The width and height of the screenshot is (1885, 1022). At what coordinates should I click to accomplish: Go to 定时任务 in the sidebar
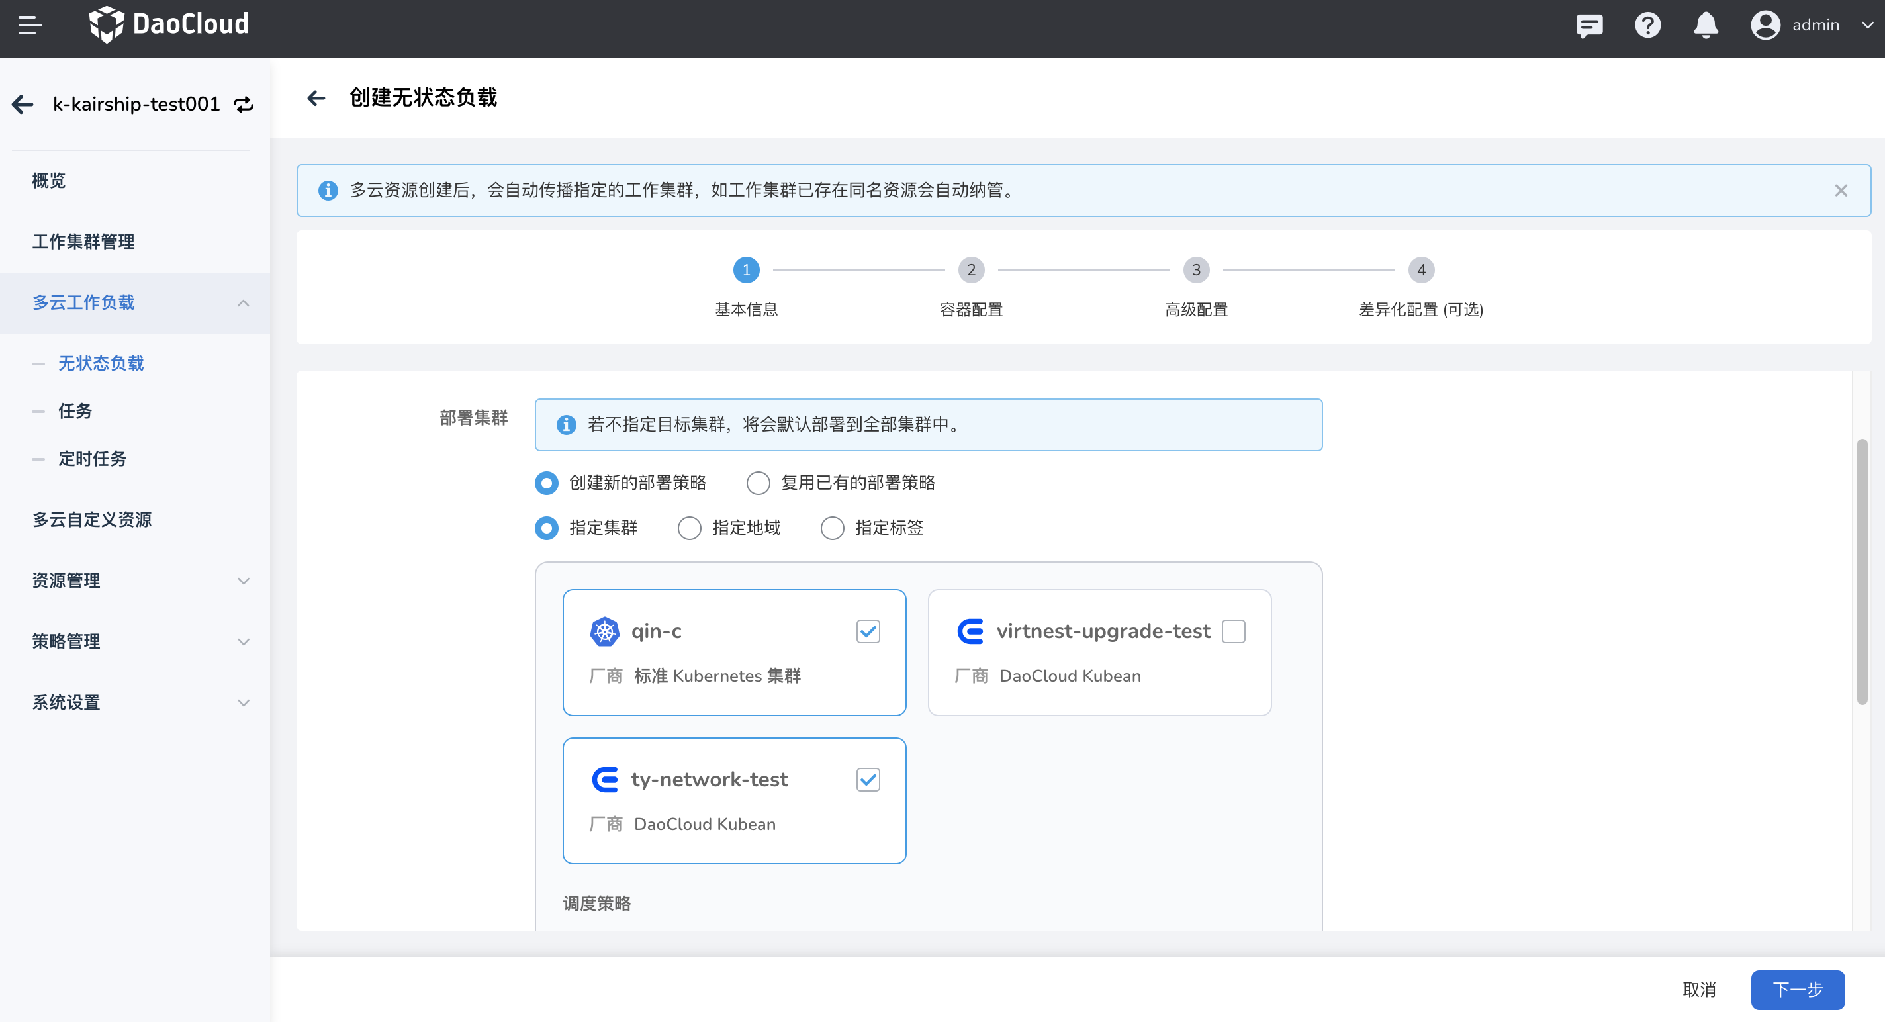point(92,459)
